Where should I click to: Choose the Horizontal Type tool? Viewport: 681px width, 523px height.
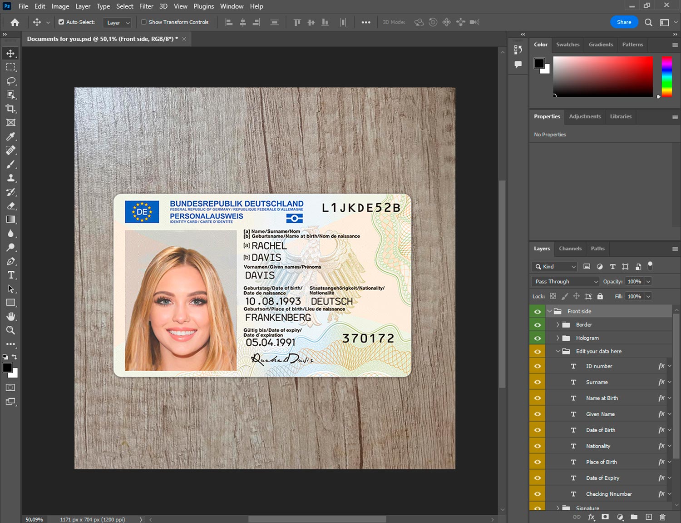tap(11, 275)
